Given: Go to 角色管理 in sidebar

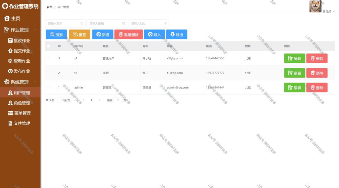Looking at the screenshot, I should coord(19,103).
